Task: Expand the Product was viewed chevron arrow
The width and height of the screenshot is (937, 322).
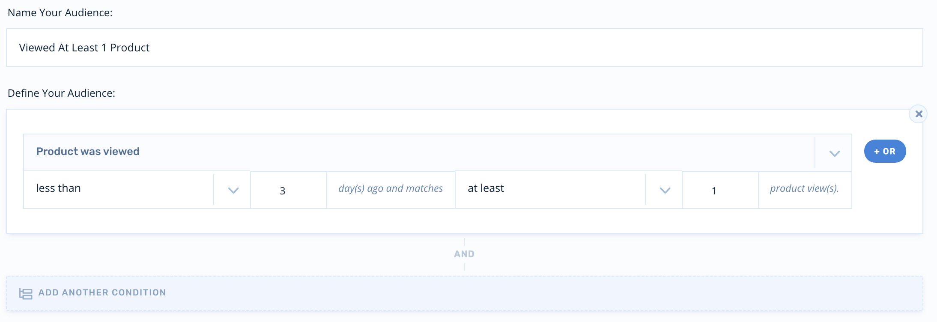Action: tap(834, 153)
